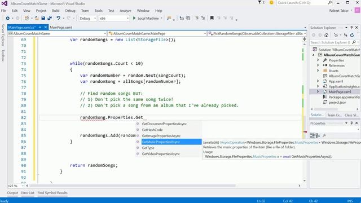Start debugging on Local Machine
Viewport: 361px width, 203px height.
click(146, 18)
